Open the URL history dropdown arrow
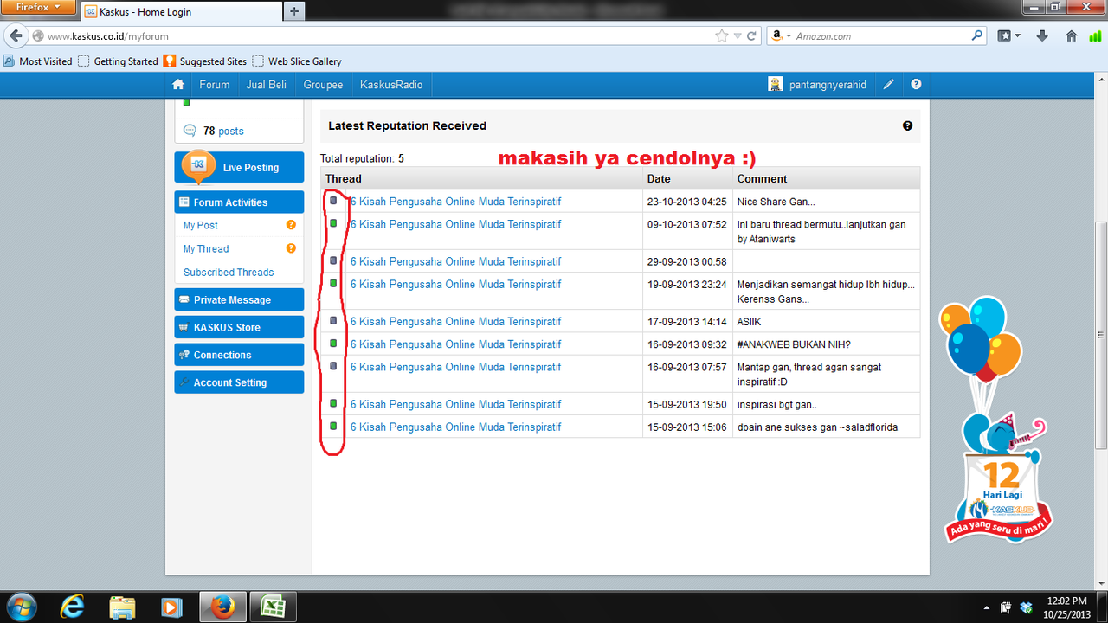Screen dimensions: 1108x623 coord(737,36)
